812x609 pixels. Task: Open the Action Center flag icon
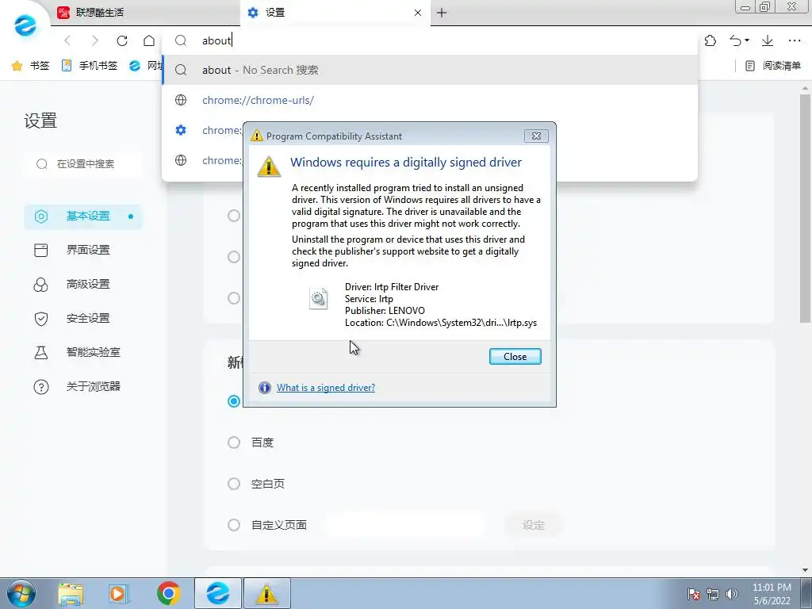click(x=694, y=594)
